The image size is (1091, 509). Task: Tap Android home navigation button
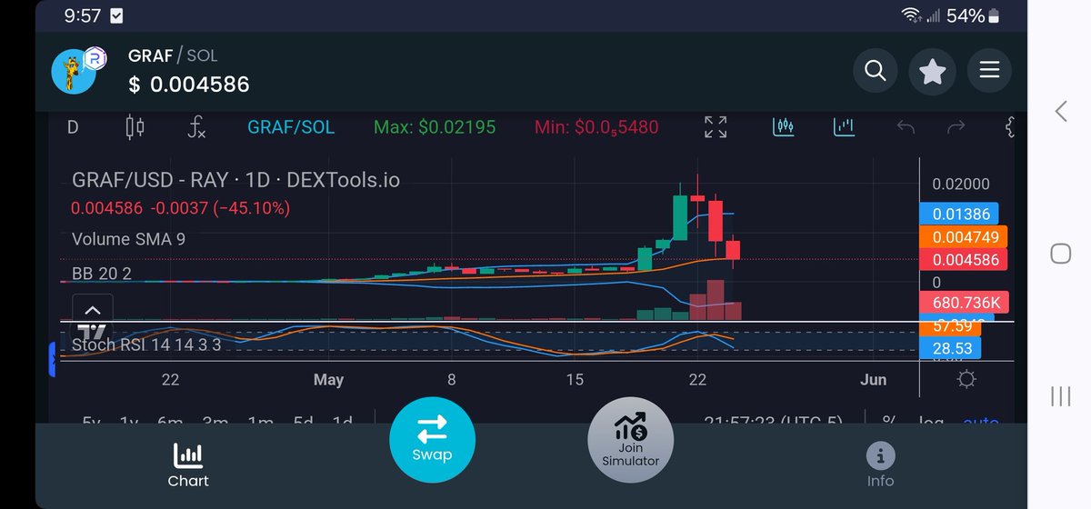pyautogui.click(x=1060, y=254)
